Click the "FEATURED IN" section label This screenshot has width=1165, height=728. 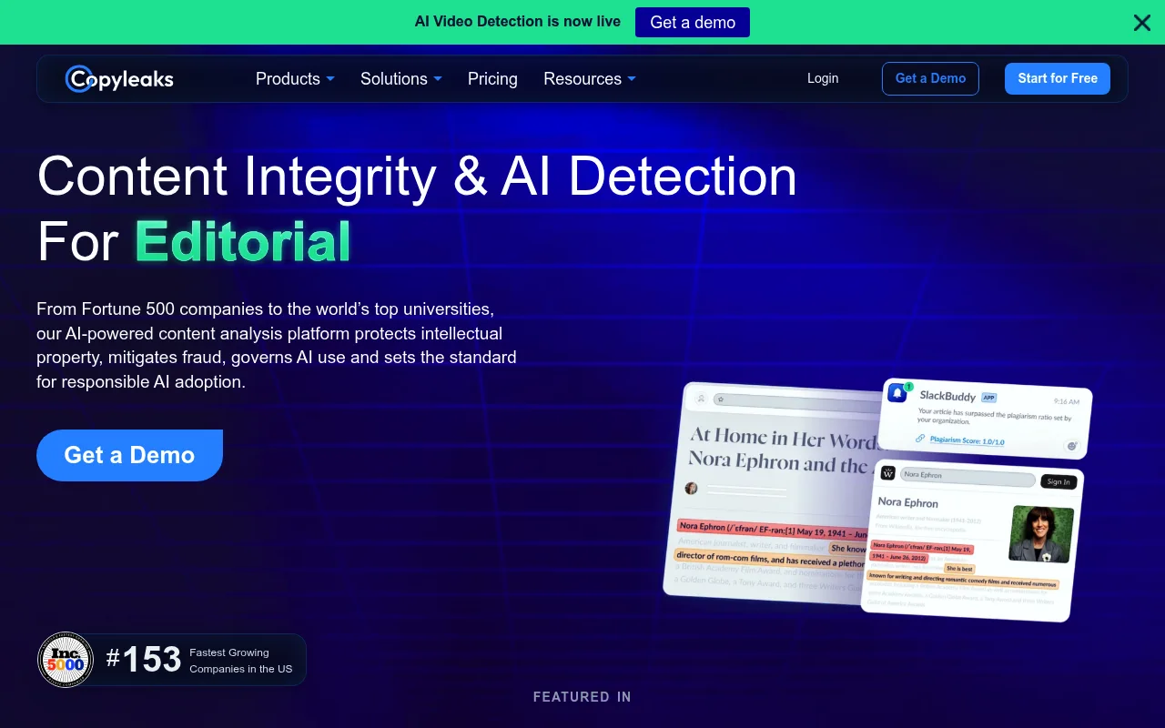pyautogui.click(x=582, y=697)
